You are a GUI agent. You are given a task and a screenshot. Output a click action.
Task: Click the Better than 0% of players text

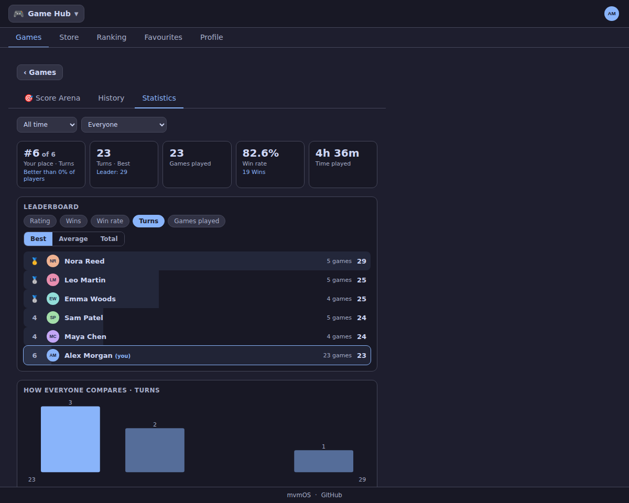point(49,176)
